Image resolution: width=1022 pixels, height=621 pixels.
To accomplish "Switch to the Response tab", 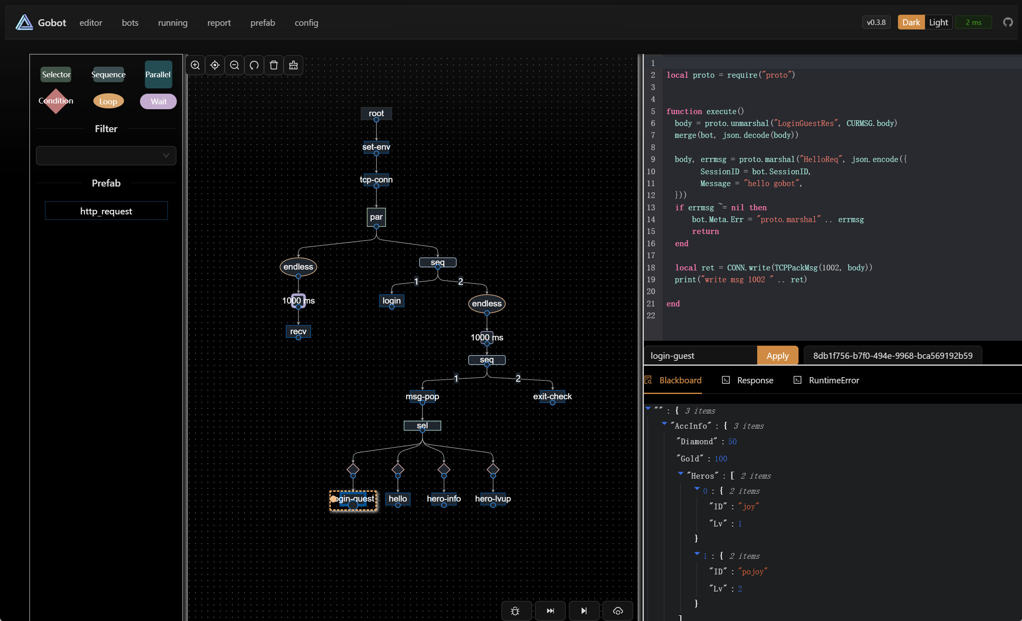I will [754, 380].
